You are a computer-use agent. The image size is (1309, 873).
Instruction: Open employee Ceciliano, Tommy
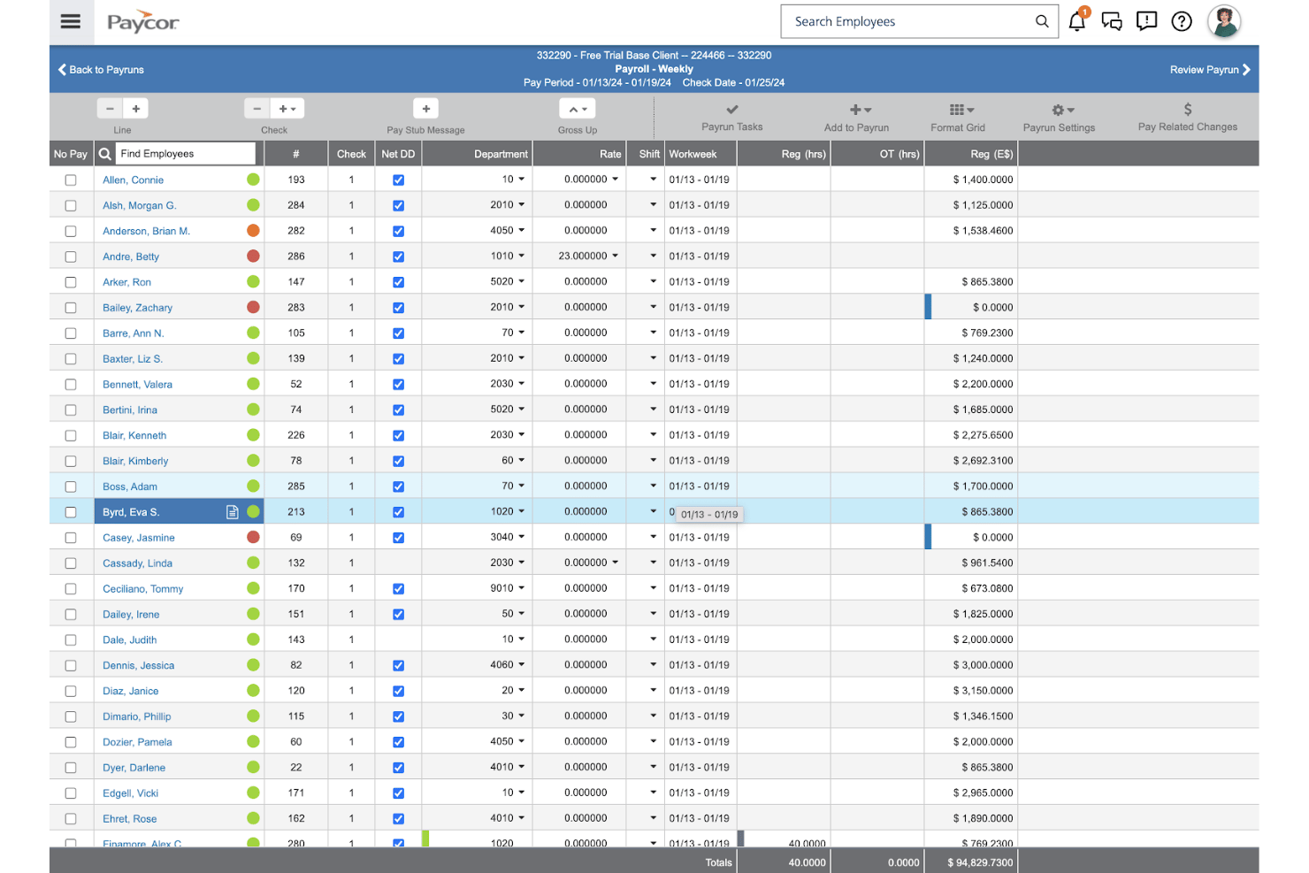click(x=143, y=589)
